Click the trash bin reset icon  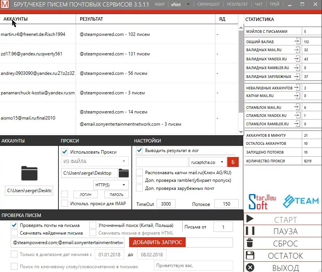tap(250, 243)
